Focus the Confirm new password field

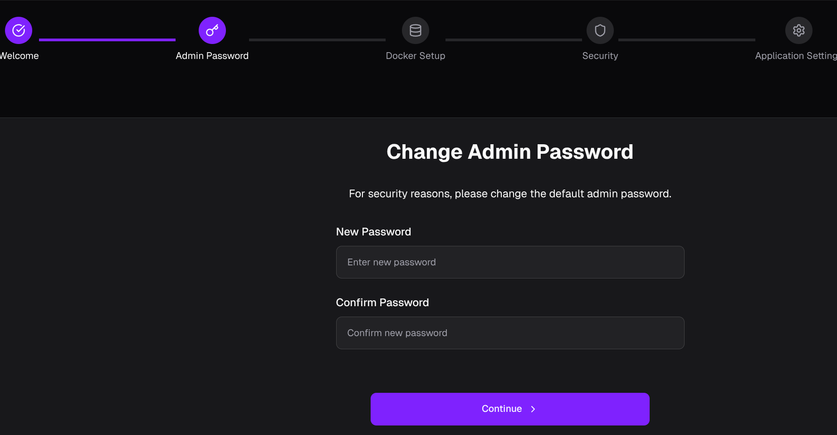point(510,333)
